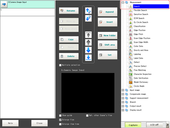Select the Measurement folder label

136,2
